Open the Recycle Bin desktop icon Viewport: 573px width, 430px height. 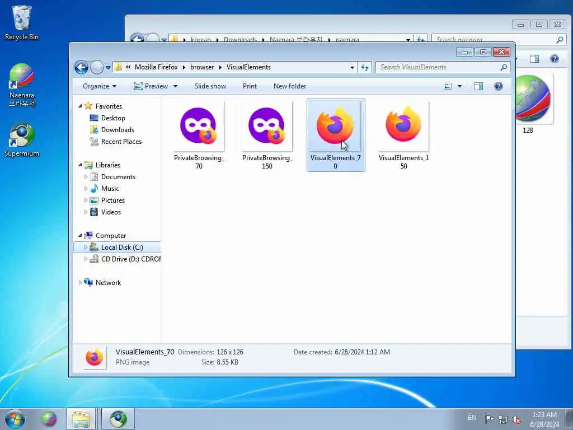[22, 22]
